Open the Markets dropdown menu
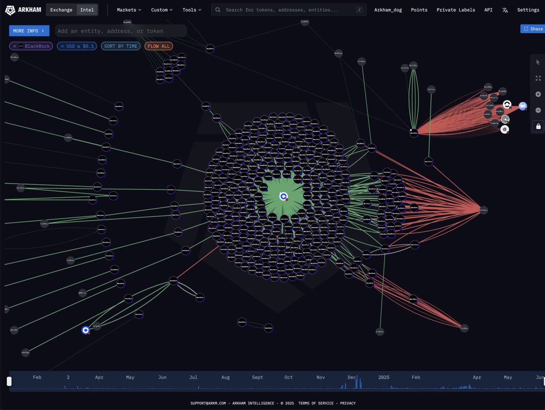 pyautogui.click(x=129, y=10)
